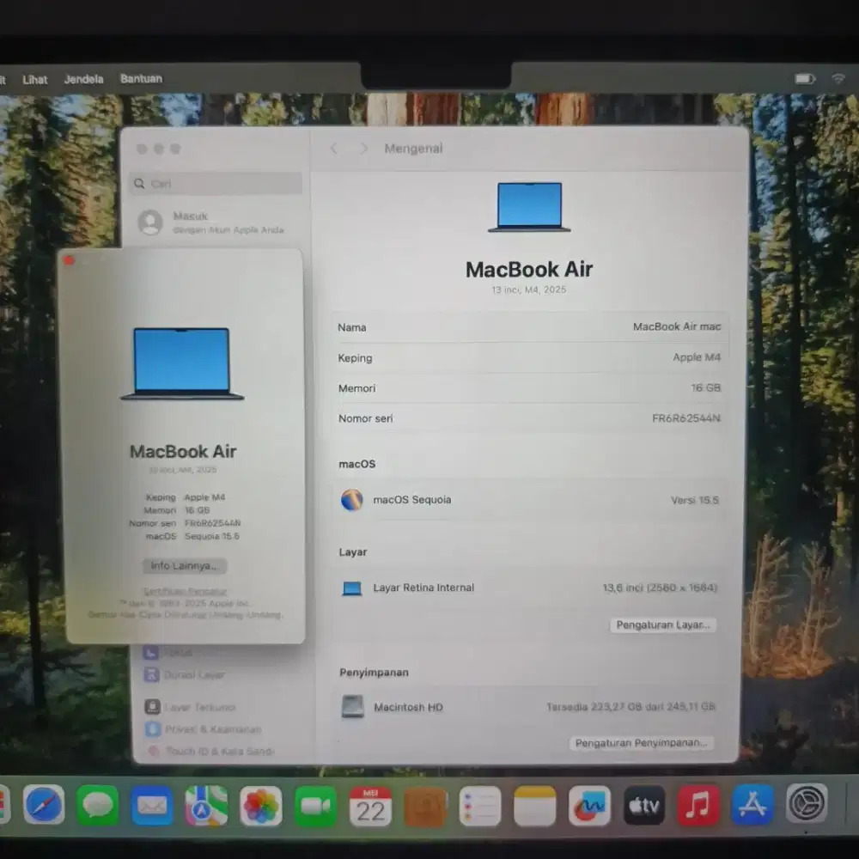The height and width of the screenshot is (859, 859).
Task: Open Sertifikasi Pengatur link
Action: [186, 591]
